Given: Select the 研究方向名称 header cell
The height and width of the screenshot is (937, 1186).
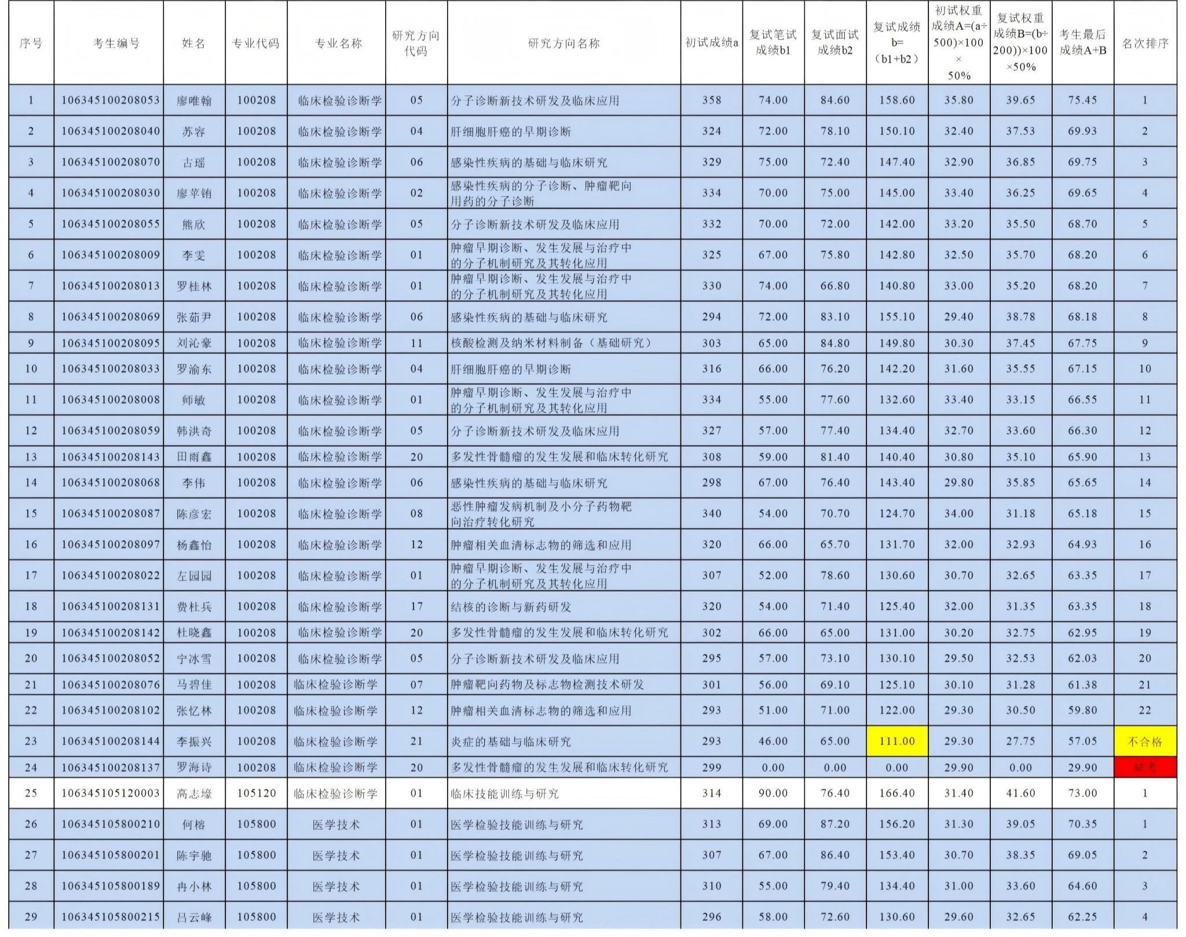Looking at the screenshot, I should click(563, 43).
